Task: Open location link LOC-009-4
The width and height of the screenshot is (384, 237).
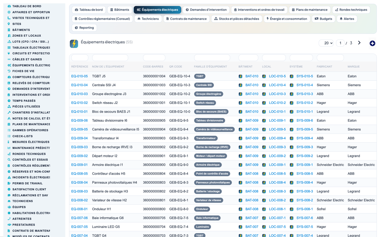Action: 277,138
